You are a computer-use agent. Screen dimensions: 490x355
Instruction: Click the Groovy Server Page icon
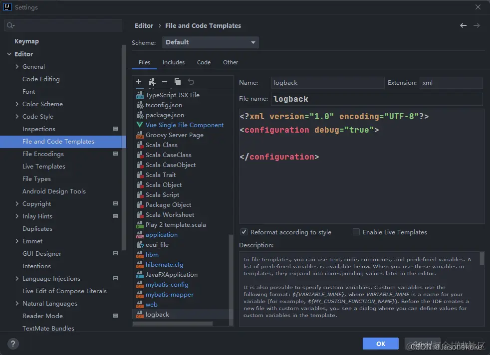click(x=140, y=135)
